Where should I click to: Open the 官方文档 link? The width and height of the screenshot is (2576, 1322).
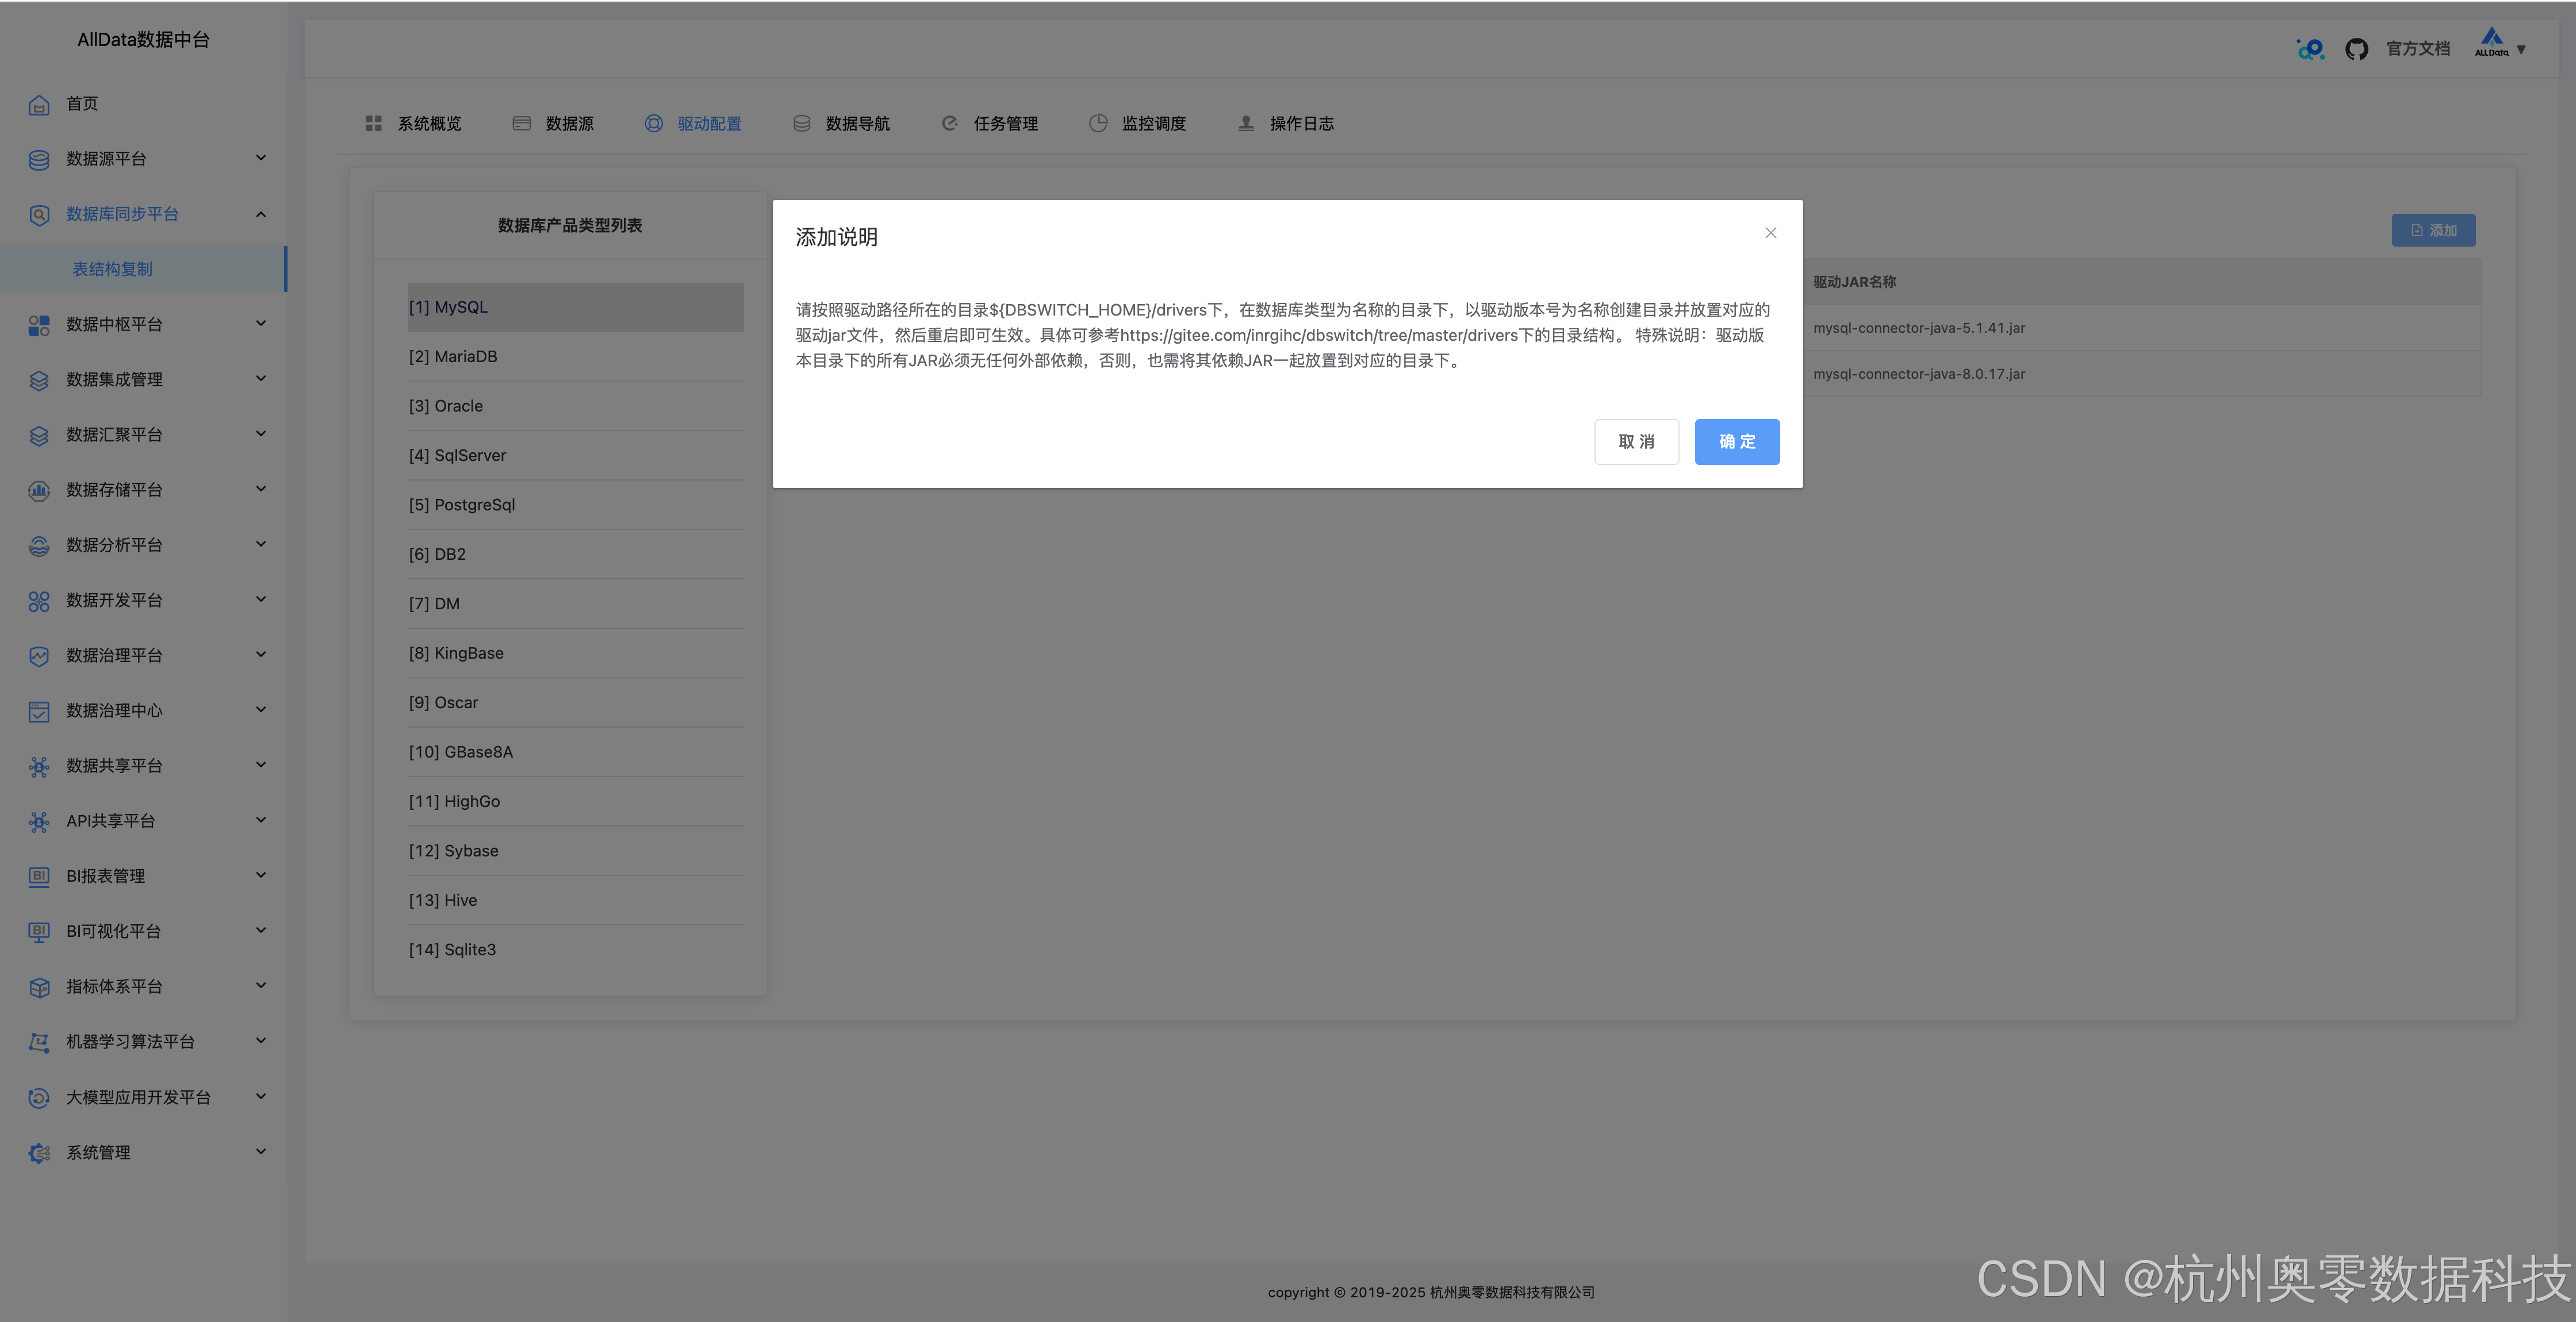(2417, 49)
